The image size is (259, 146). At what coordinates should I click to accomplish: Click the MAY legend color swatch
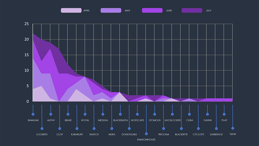111,10
